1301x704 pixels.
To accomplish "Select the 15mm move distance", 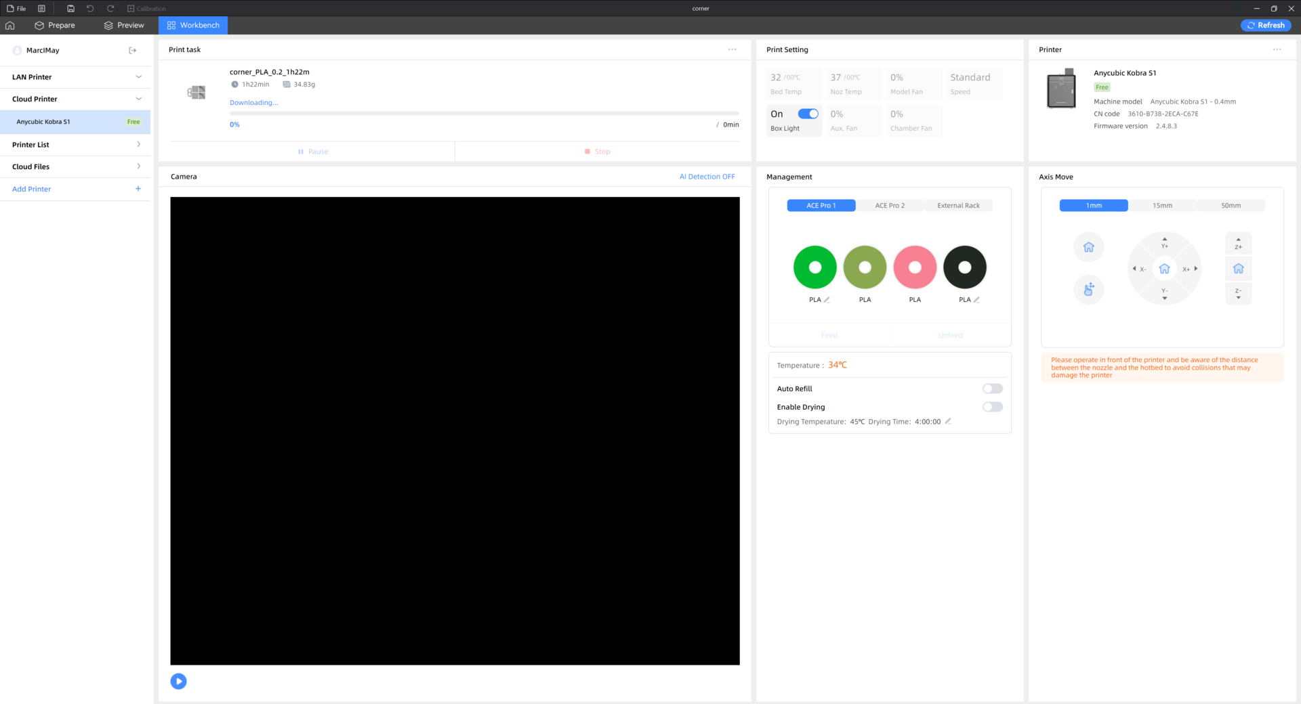I will 1163,205.
